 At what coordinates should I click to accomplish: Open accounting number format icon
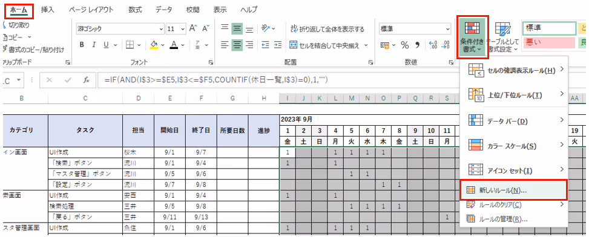coord(385,45)
